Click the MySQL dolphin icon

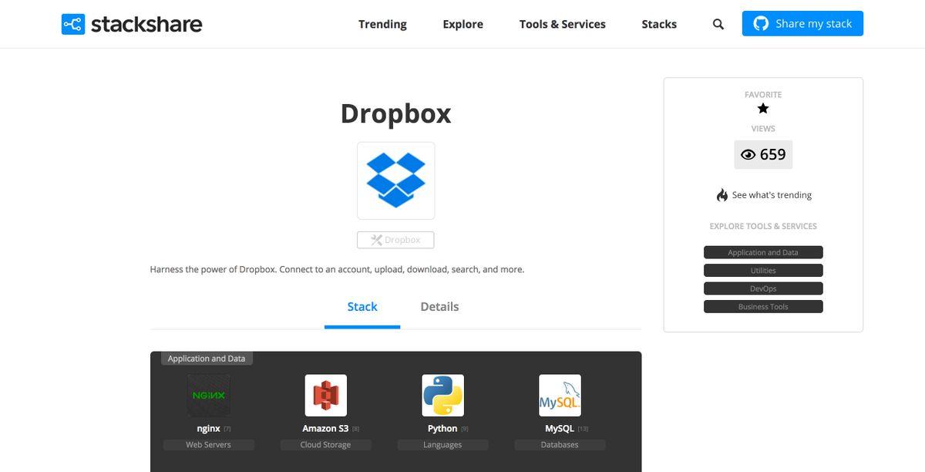pyautogui.click(x=560, y=396)
